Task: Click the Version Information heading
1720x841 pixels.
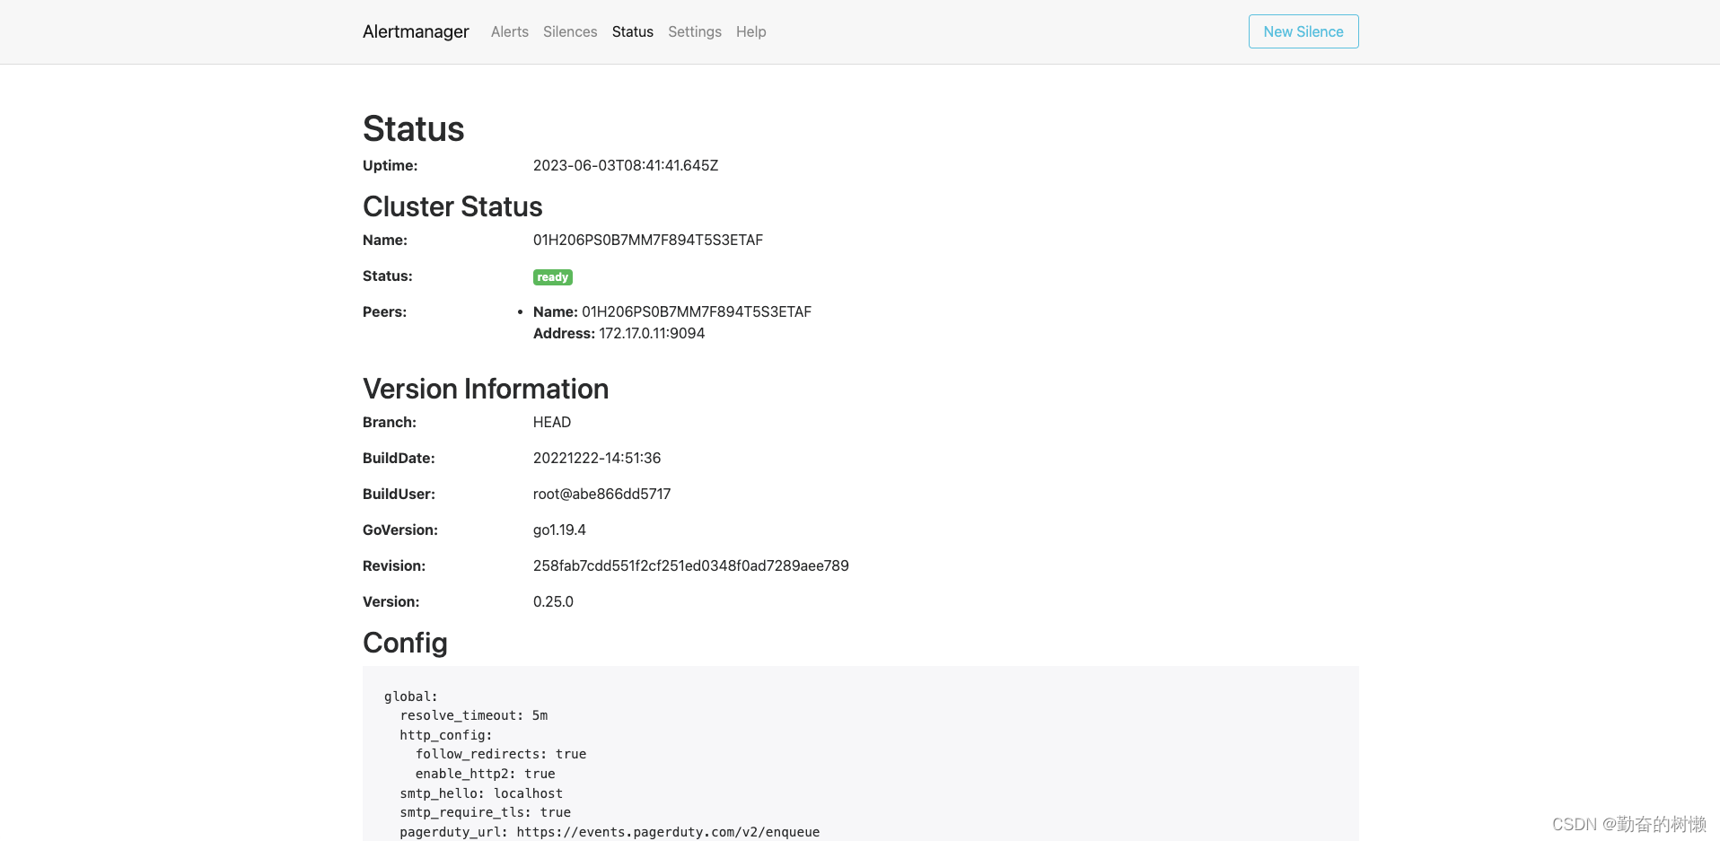Action: pos(486,389)
